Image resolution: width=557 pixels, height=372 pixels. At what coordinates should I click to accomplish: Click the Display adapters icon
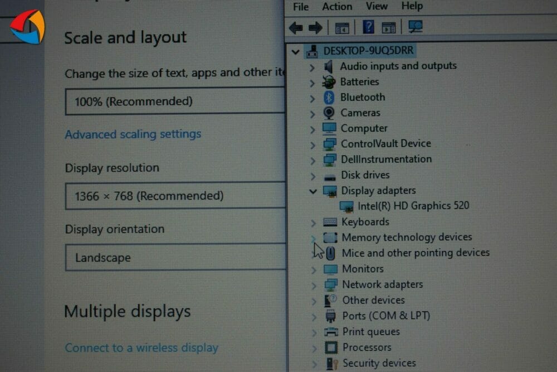(x=330, y=191)
